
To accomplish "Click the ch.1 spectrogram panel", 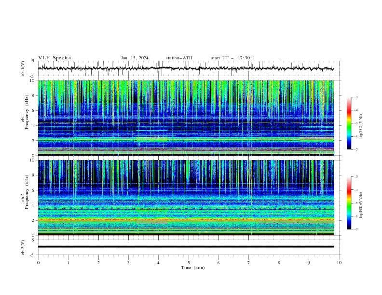I will (186, 118).
